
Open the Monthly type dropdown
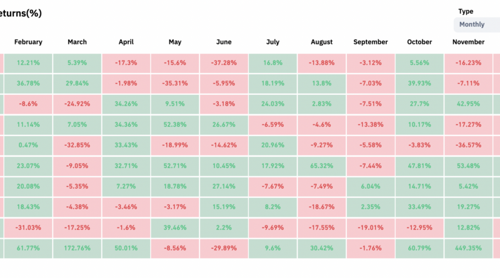[476, 25]
